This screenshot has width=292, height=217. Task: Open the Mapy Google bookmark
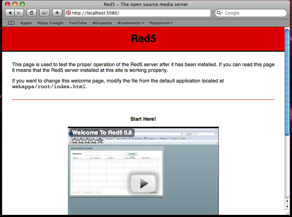(x=50, y=23)
